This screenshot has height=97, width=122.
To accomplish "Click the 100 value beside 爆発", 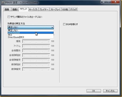I will pyautogui.click(x=53, y=41).
